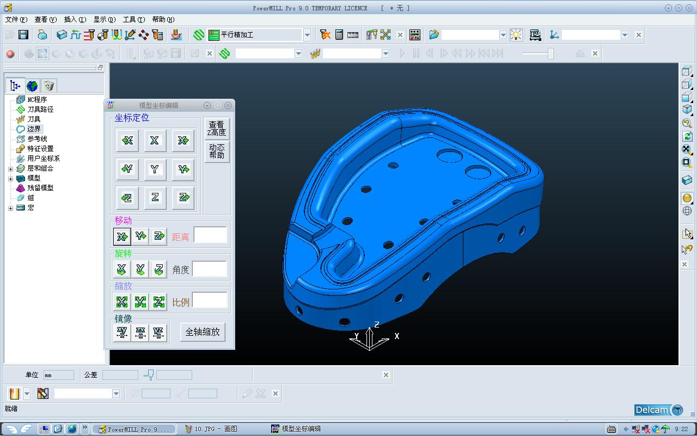This screenshot has height=436, width=697.
Task: Open the bottom toolbar tool name dropdown
Action: [x=116, y=393]
